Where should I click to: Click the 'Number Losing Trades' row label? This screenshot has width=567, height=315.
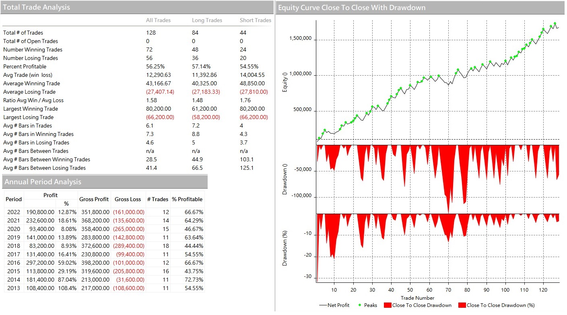click(x=31, y=58)
